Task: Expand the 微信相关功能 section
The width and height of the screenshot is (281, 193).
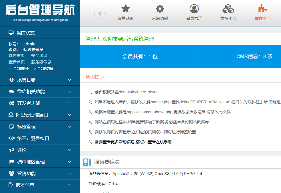Action: click(x=31, y=92)
